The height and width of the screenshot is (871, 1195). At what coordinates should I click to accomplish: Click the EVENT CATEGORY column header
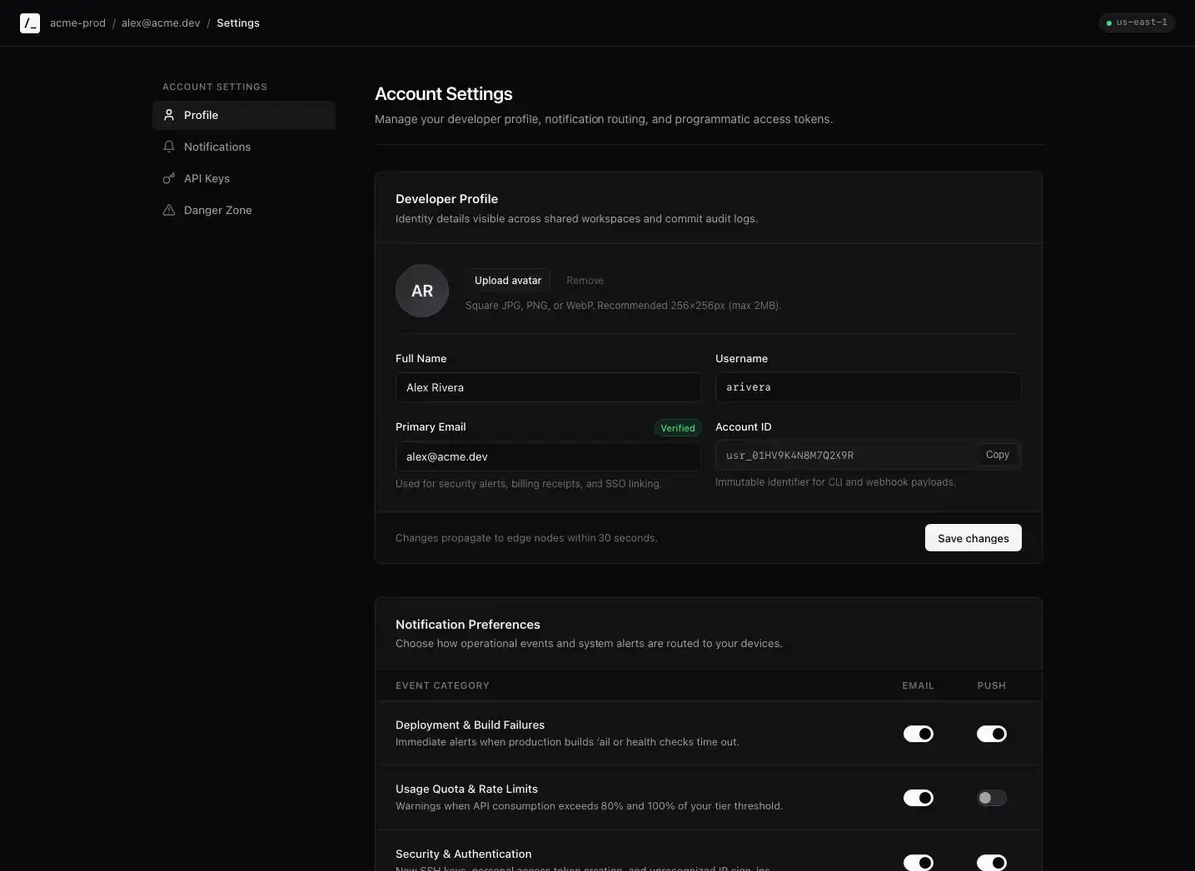(x=443, y=686)
